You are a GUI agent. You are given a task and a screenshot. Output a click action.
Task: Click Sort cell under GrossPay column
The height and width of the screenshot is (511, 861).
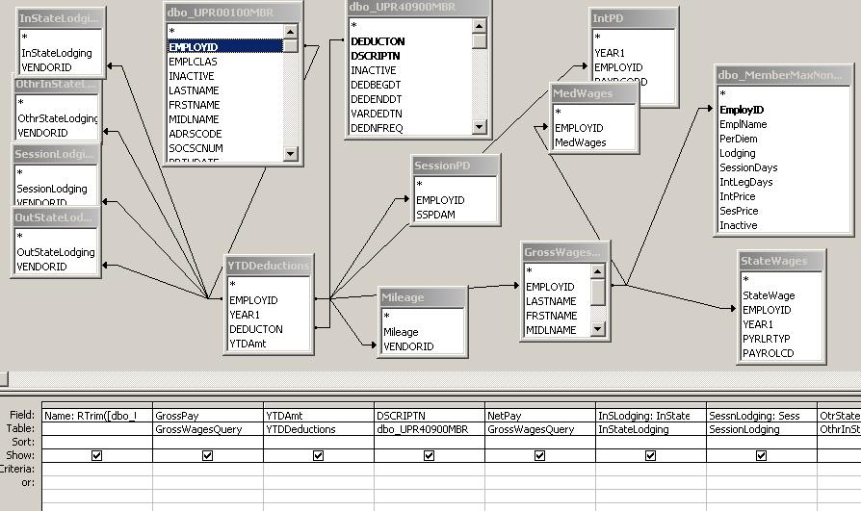tap(208, 442)
